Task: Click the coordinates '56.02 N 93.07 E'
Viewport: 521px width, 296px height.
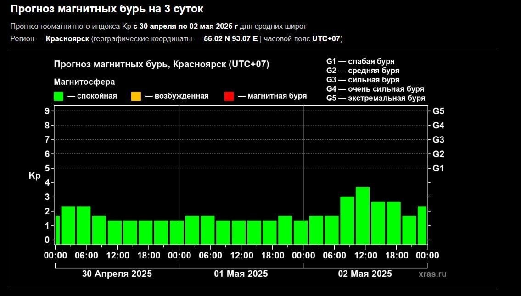Action: (230, 39)
